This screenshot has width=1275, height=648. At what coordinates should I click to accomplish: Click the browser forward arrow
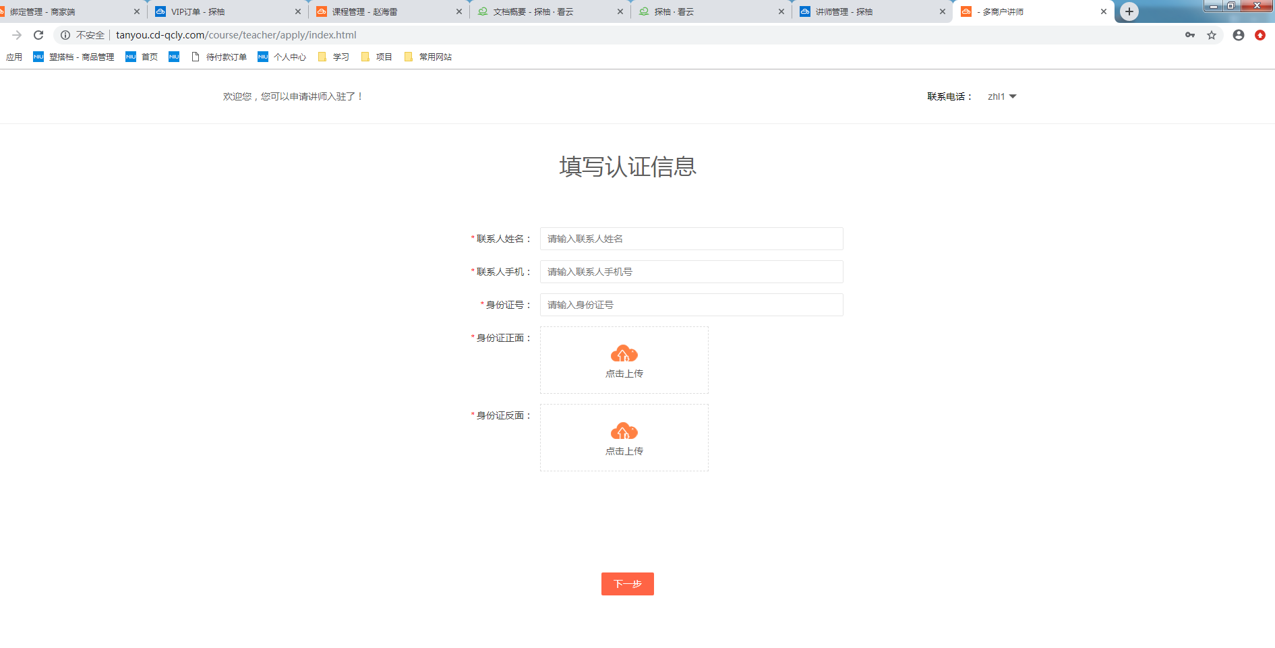click(x=17, y=35)
